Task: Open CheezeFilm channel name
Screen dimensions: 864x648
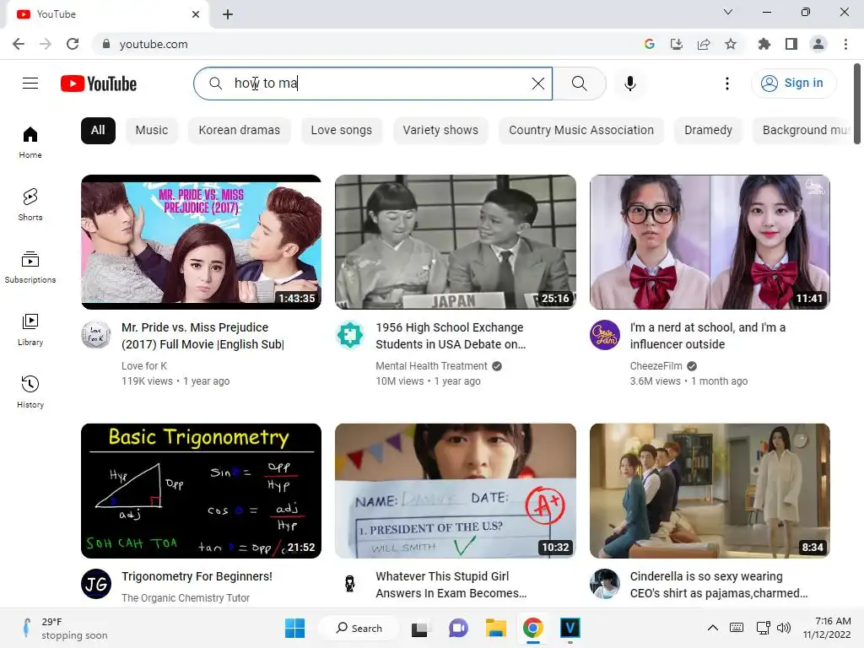Action: tap(656, 366)
